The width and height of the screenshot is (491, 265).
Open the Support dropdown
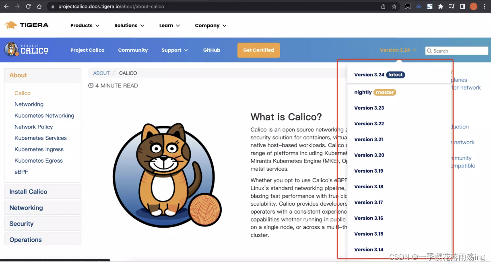click(x=175, y=50)
